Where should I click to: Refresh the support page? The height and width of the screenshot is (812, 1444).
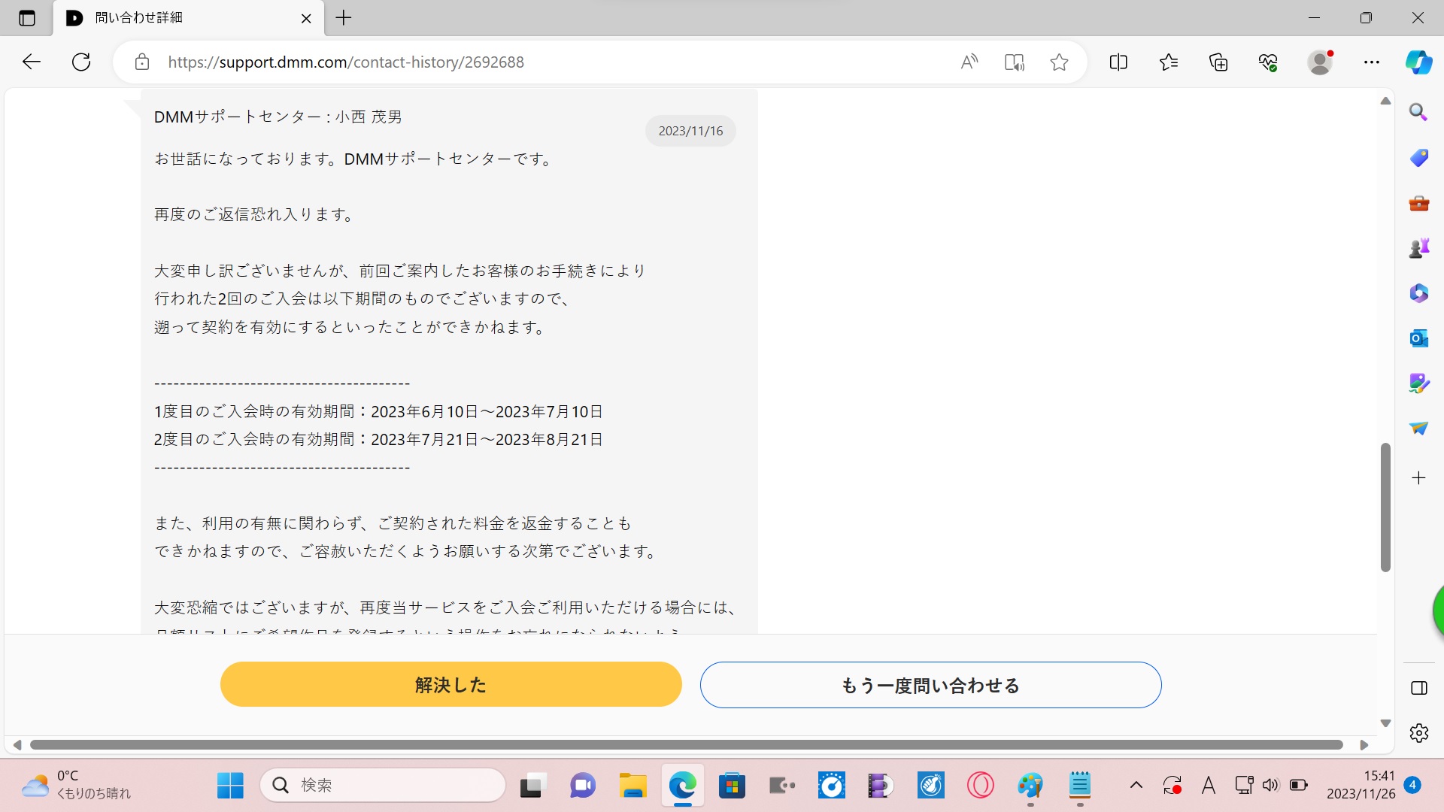pos(81,62)
